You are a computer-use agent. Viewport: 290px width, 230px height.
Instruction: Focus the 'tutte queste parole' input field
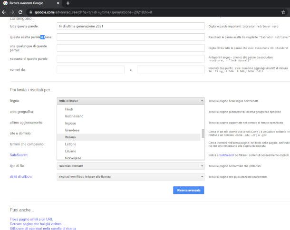pyautogui.click(x=131, y=26)
